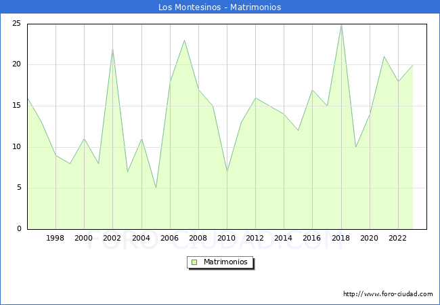Click the Matrimonios legend label
440x305 pixels.
tap(225, 262)
